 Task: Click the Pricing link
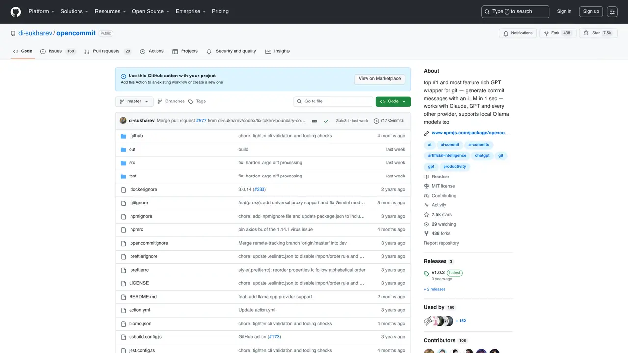[220, 11]
